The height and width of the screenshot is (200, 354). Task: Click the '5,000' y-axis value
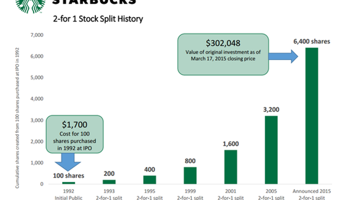[x=37, y=78]
